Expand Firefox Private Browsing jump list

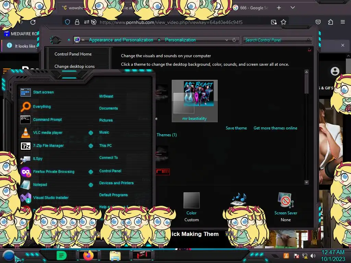tap(90, 172)
